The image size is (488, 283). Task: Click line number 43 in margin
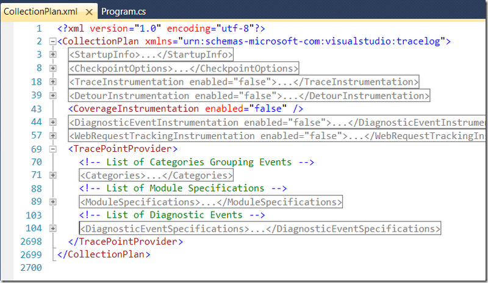point(37,109)
